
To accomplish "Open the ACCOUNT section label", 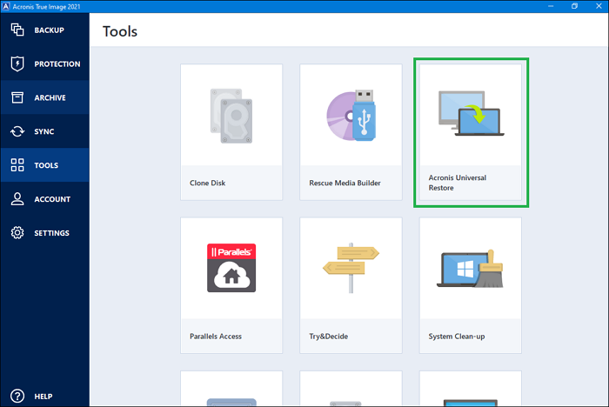I will 52,199.
